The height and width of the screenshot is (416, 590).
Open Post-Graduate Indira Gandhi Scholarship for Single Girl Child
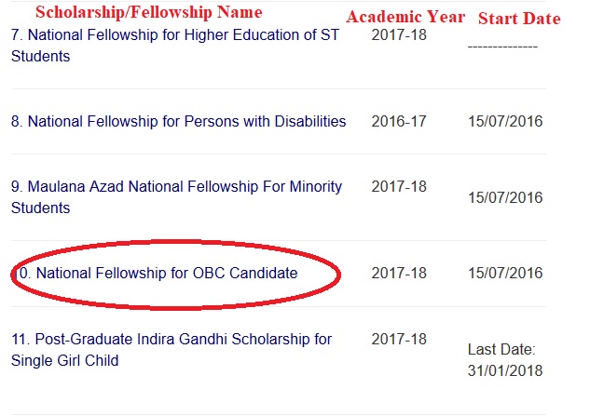[172, 350]
